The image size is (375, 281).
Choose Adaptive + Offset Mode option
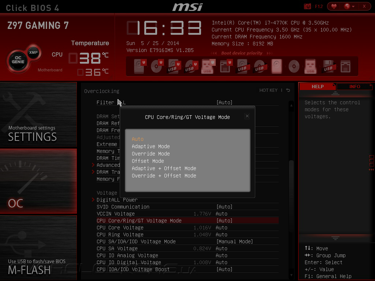164,168
